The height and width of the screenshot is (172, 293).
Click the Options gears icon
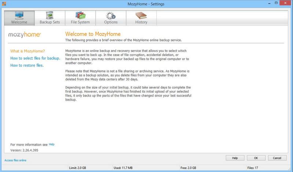point(111,15)
